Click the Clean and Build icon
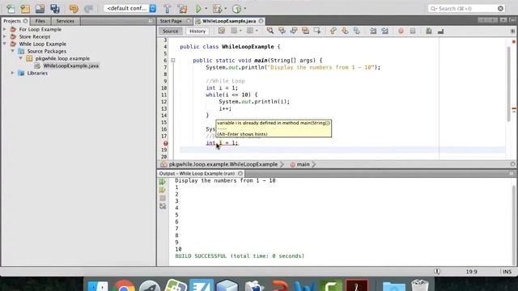518x291 pixels. (x=182, y=9)
